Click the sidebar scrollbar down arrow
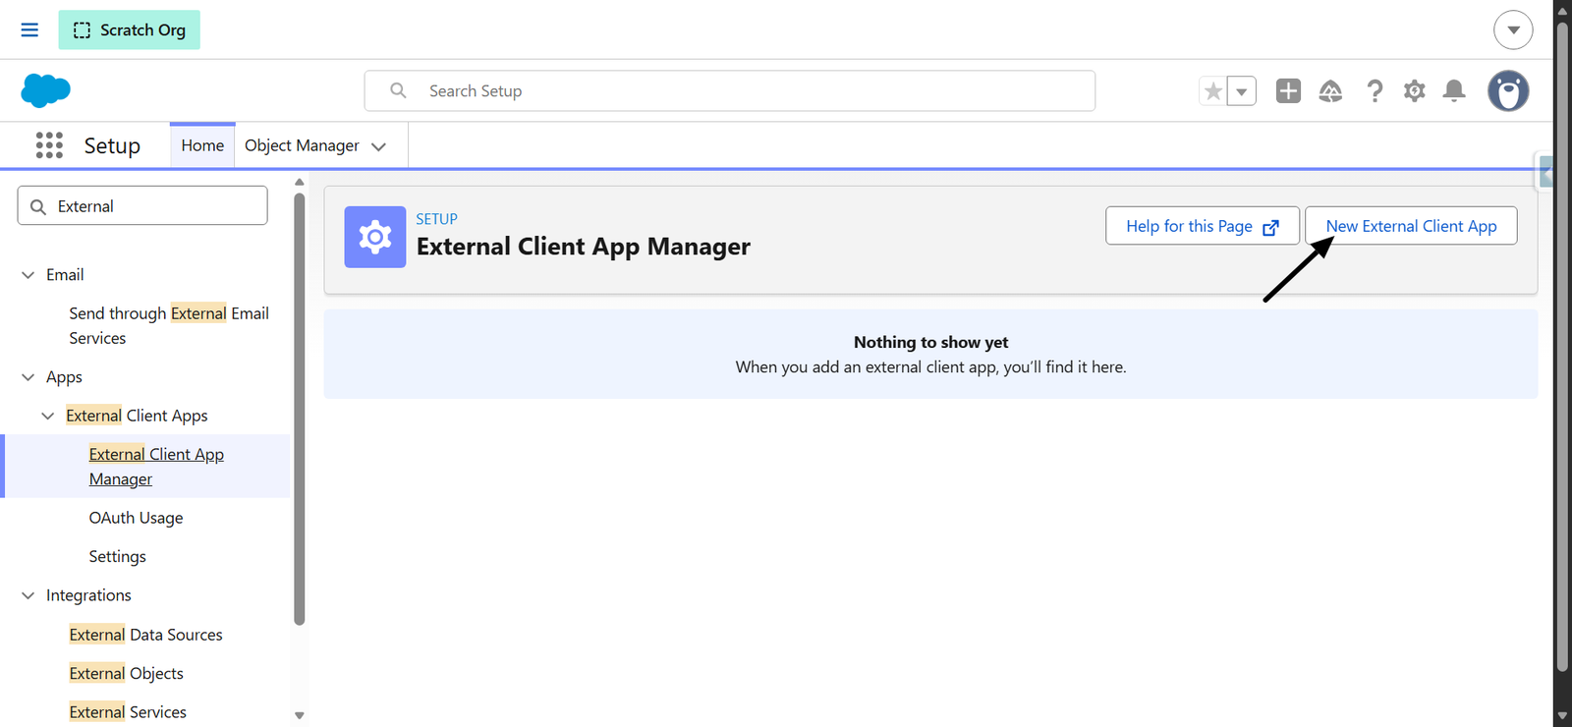 pos(300,715)
